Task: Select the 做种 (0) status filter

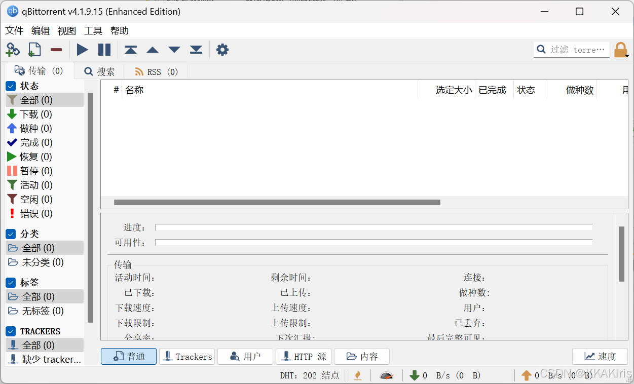Action: click(45, 129)
